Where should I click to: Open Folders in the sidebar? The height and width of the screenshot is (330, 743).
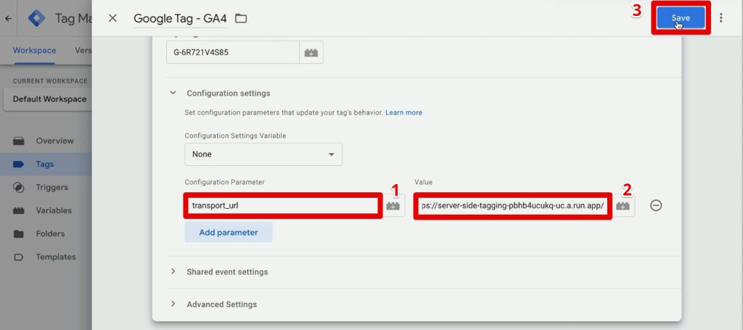tap(50, 234)
